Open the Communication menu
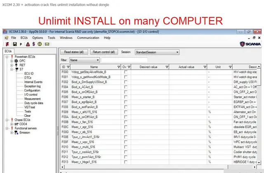264x173 pixels. click(88, 38)
